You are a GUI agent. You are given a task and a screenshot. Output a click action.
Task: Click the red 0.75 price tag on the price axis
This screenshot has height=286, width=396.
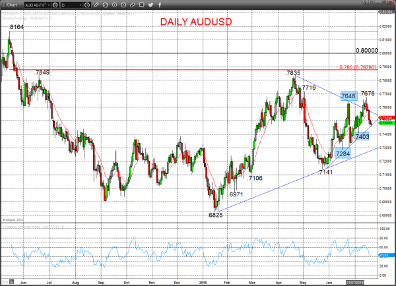387,118
